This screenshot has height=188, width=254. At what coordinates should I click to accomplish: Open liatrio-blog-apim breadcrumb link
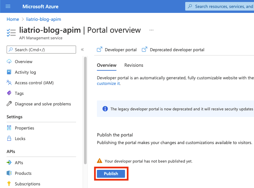pos(44,19)
